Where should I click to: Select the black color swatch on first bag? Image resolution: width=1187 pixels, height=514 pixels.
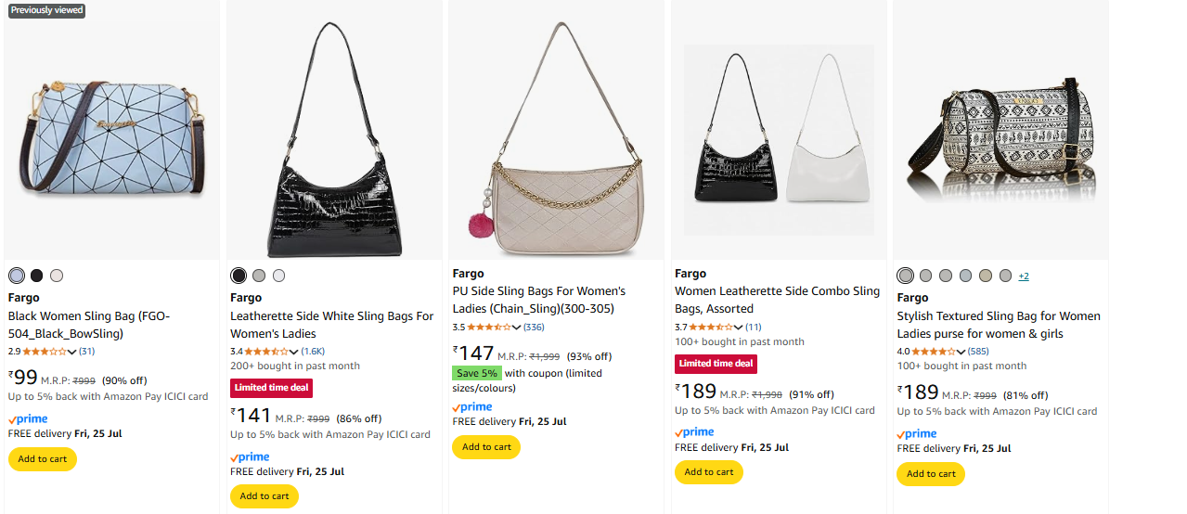(37, 276)
